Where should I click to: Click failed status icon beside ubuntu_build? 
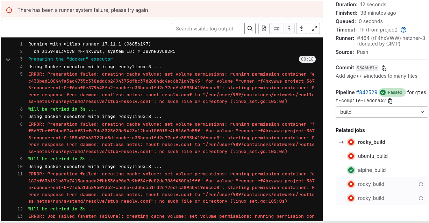(351, 156)
